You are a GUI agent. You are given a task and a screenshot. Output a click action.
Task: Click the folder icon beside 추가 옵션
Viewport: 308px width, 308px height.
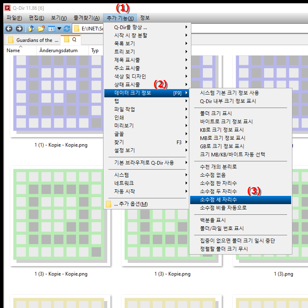point(108,204)
